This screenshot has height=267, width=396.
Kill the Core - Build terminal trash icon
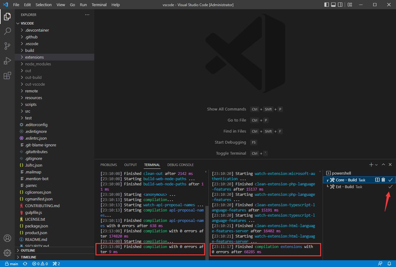point(383,180)
